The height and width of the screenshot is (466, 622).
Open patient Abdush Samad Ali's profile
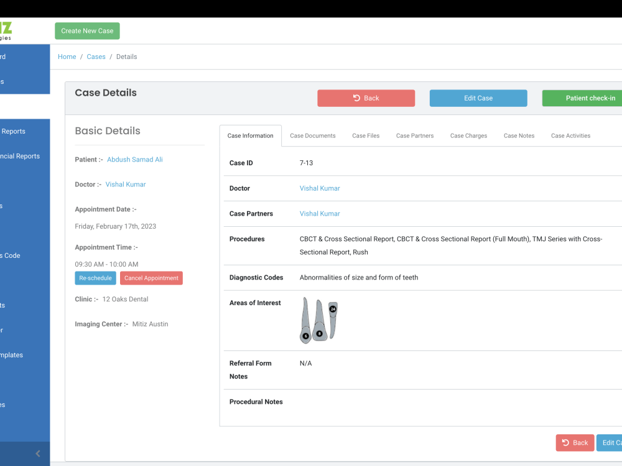pos(134,159)
